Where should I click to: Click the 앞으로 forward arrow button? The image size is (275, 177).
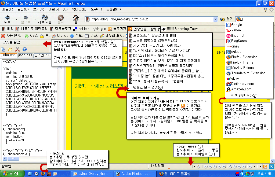[x=26, y=19]
